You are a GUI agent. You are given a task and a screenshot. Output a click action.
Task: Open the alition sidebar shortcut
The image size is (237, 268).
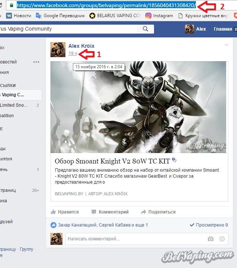7,116
